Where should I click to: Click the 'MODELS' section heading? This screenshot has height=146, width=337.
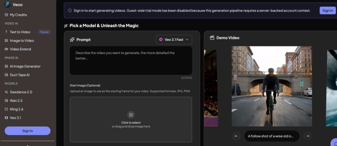(11, 83)
